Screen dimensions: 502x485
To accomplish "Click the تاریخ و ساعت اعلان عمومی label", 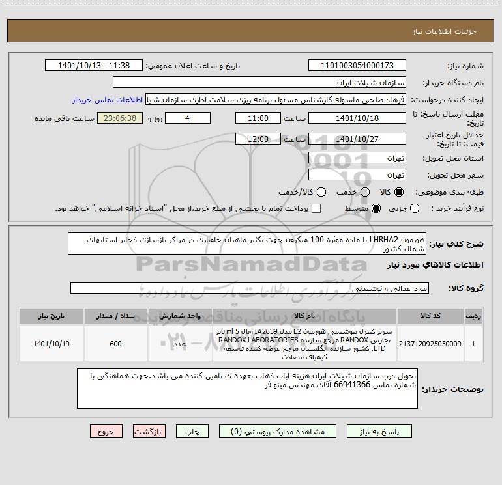I will pos(193,66).
